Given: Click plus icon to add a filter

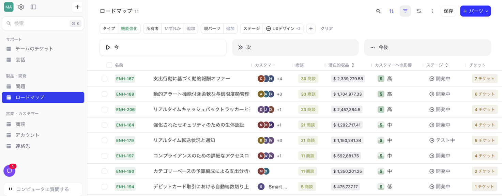Looking at the screenshot, I should (311, 29).
